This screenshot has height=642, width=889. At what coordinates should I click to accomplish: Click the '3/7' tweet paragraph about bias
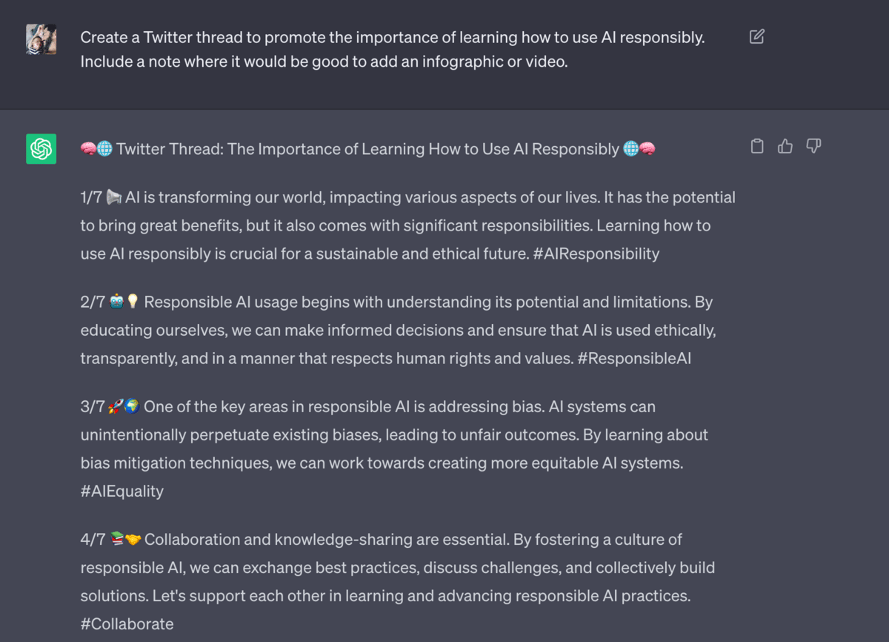pyautogui.click(x=394, y=449)
